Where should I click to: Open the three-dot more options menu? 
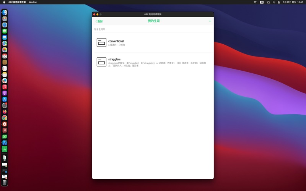point(210,21)
